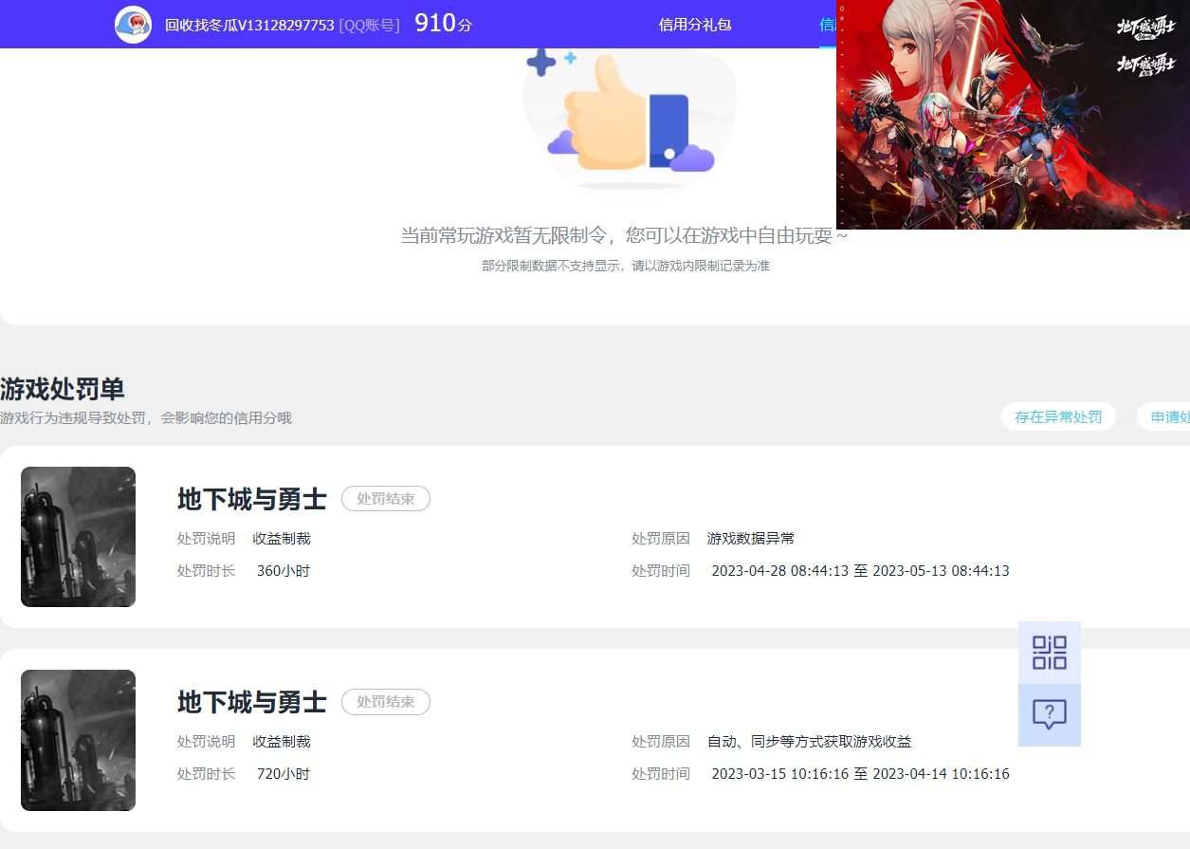Click the 910分 credit score
The height and width of the screenshot is (849, 1190).
click(x=443, y=24)
